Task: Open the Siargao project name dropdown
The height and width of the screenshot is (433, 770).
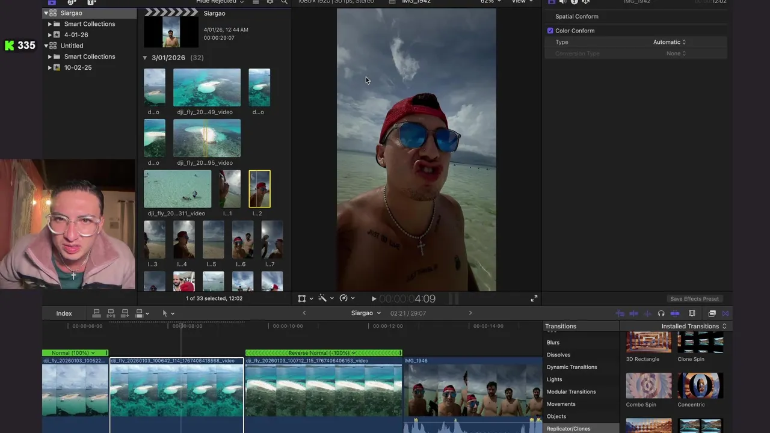Action: 366,313
